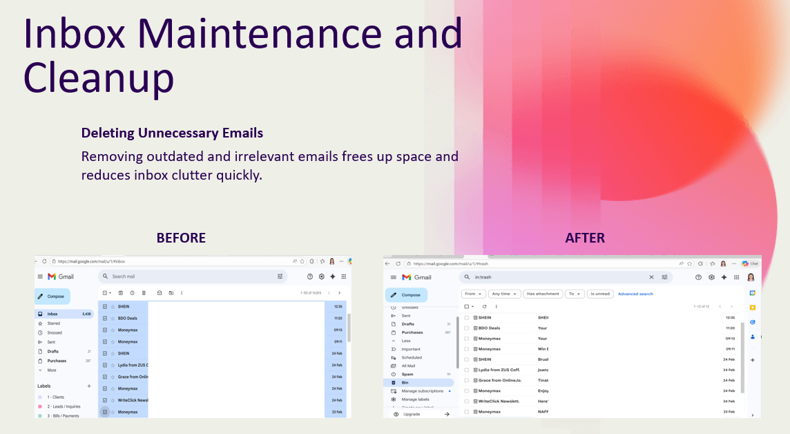
Task: Click the Delete trash icon in inbox toolbar
Action: [144, 293]
